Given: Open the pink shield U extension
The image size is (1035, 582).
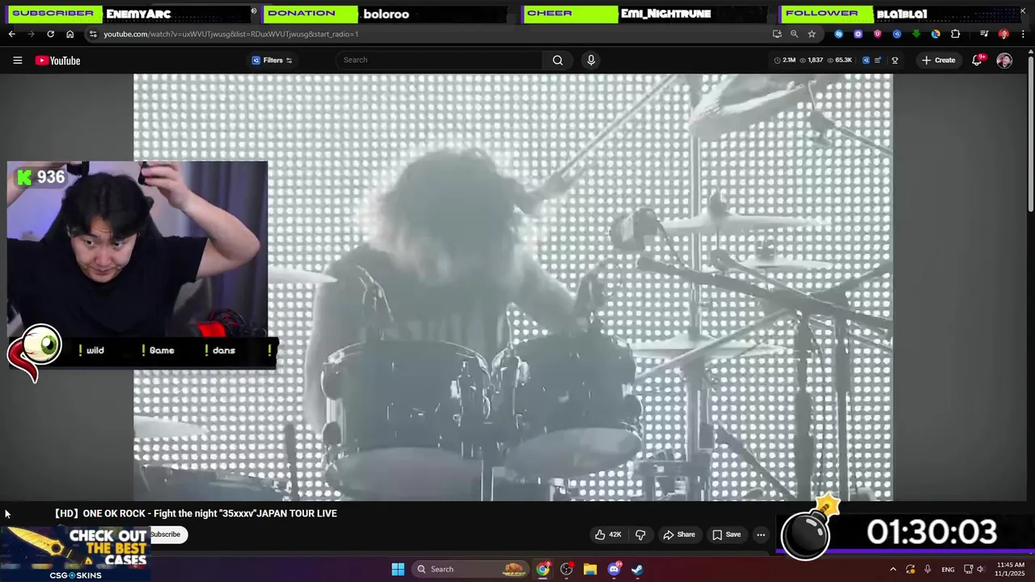Looking at the screenshot, I should (x=877, y=34).
